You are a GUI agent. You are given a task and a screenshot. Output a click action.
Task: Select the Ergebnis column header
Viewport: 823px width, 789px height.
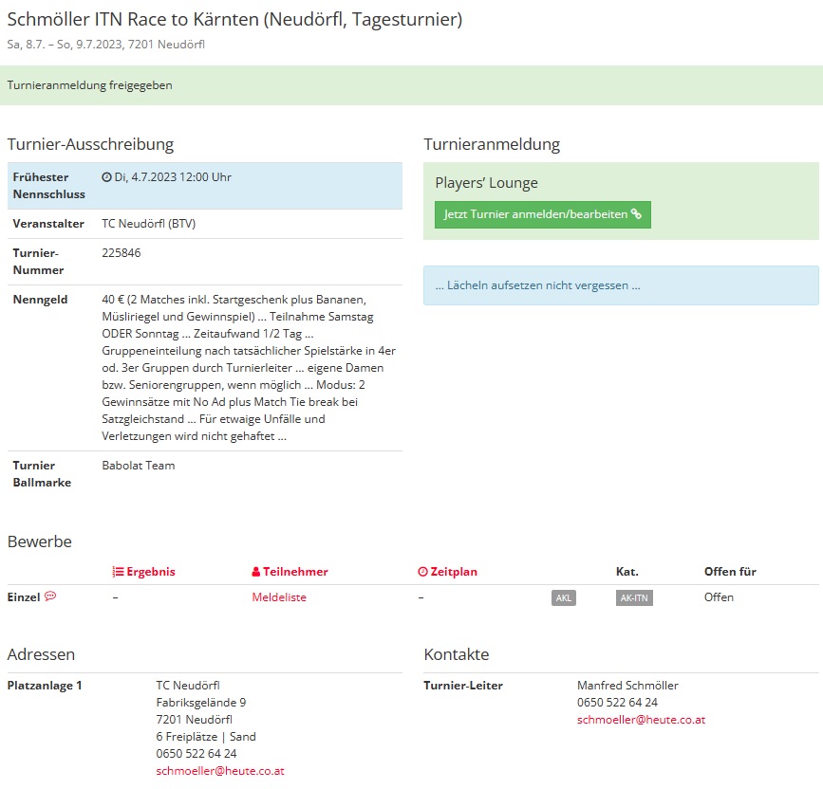144,572
